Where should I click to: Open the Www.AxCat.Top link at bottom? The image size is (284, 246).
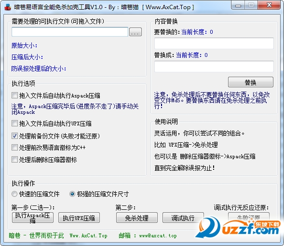pos(89,235)
